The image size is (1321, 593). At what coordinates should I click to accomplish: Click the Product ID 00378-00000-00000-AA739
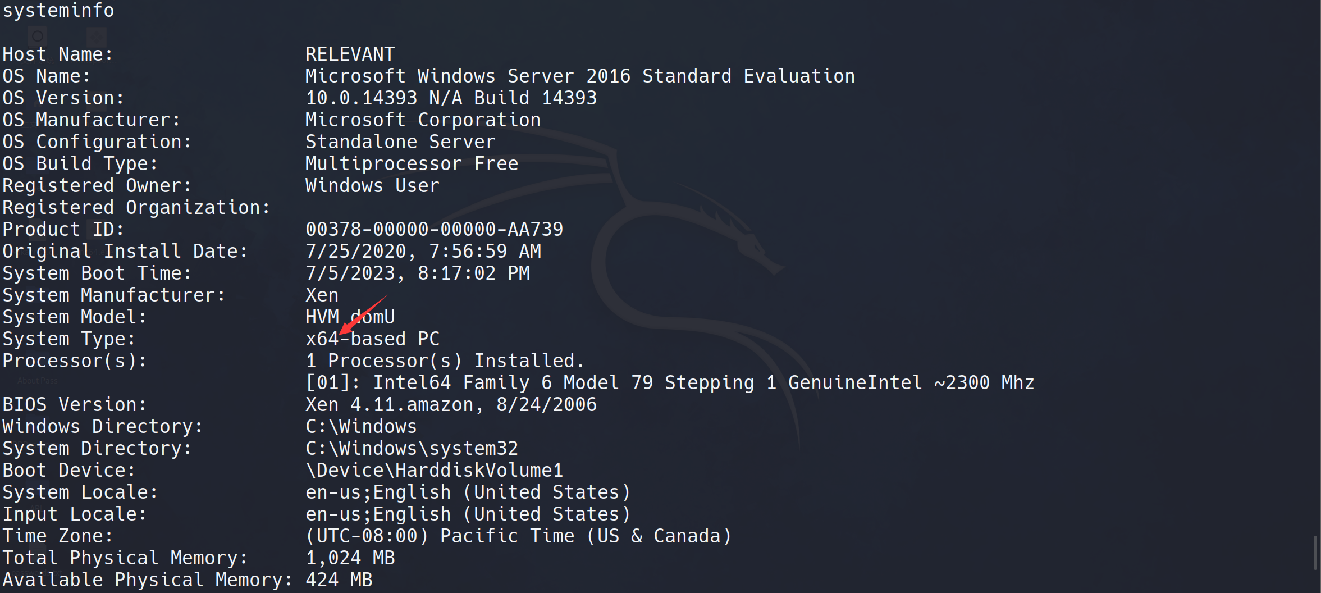[x=434, y=229]
